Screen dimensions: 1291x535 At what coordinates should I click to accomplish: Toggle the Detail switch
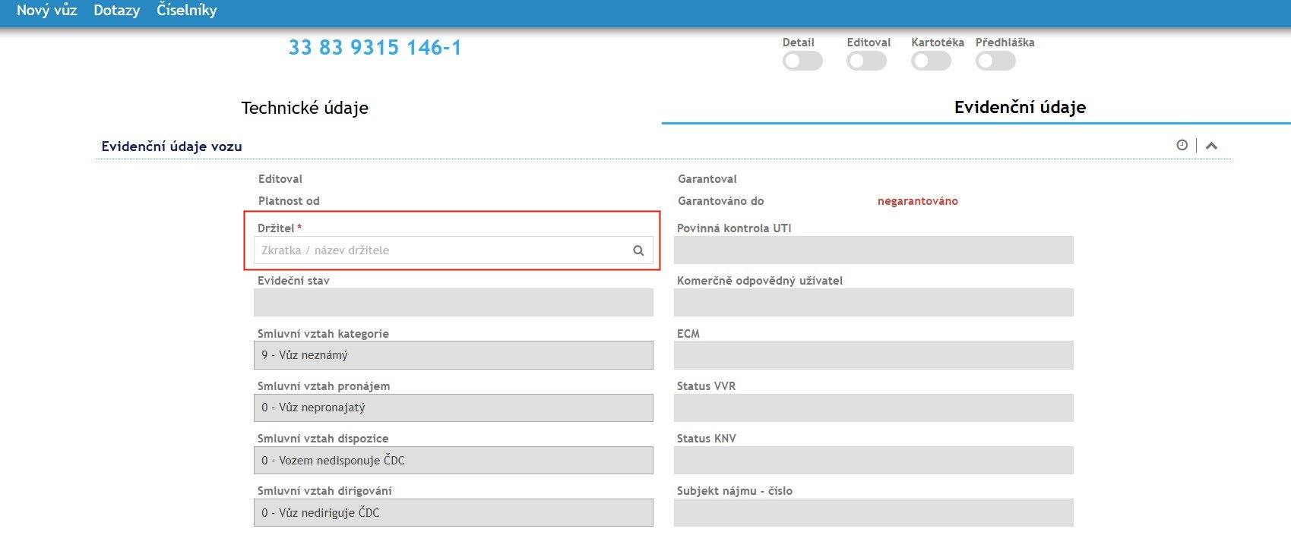(802, 61)
